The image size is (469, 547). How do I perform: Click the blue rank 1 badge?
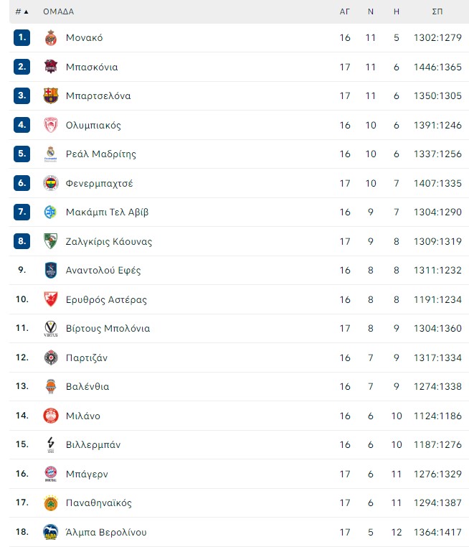[22, 37]
